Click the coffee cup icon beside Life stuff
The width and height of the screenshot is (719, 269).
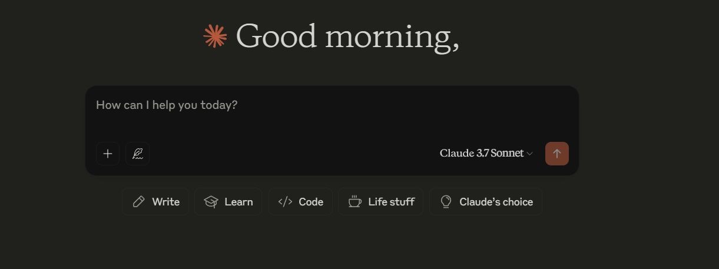[x=354, y=202]
